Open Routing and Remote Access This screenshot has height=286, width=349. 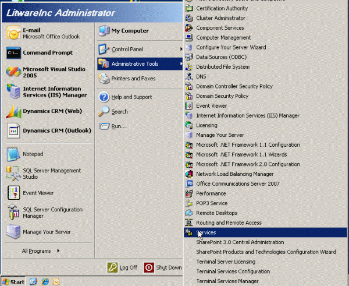coord(265,223)
